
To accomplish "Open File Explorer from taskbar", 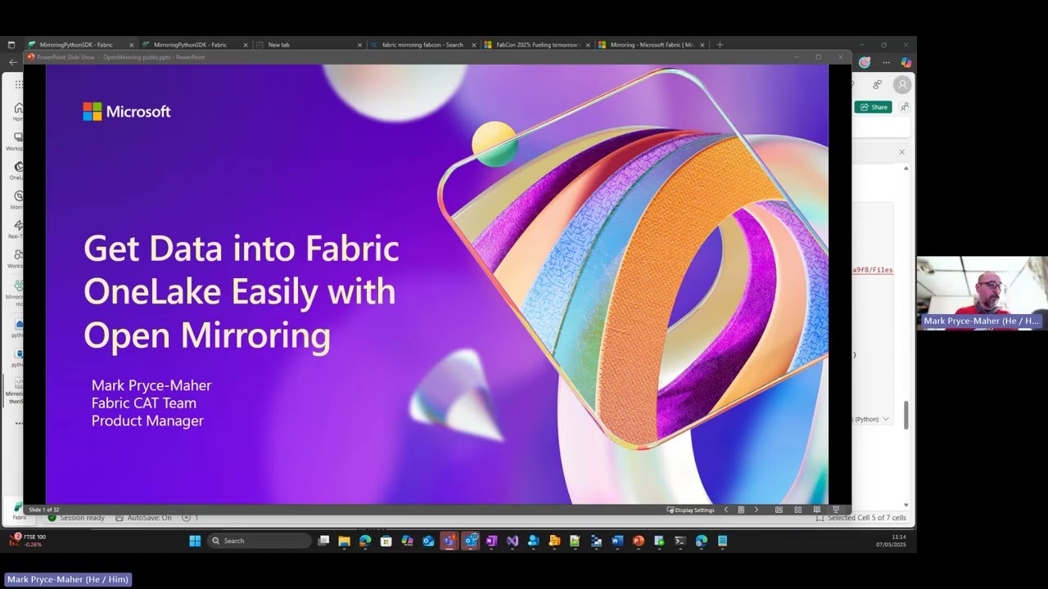I will tap(344, 541).
